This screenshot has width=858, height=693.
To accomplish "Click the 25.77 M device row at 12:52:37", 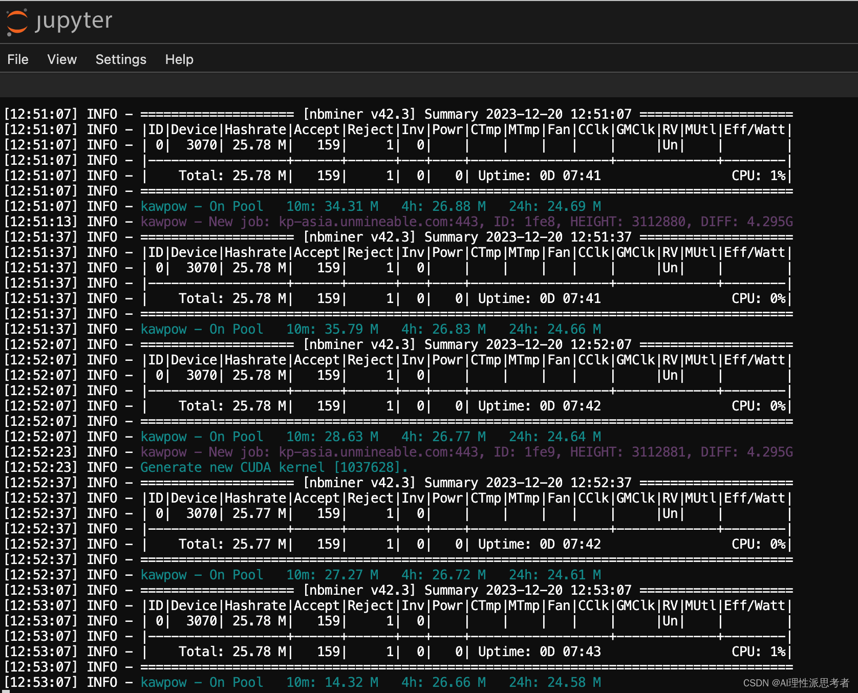I will click(399, 513).
